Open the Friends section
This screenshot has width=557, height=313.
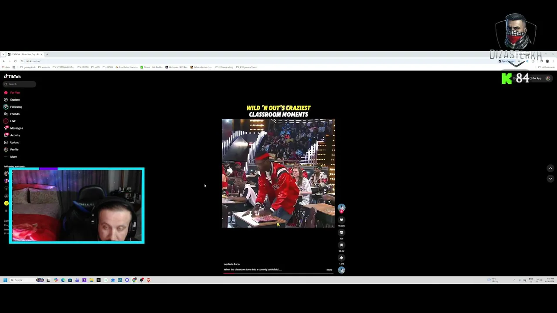(x=12, y=114)
